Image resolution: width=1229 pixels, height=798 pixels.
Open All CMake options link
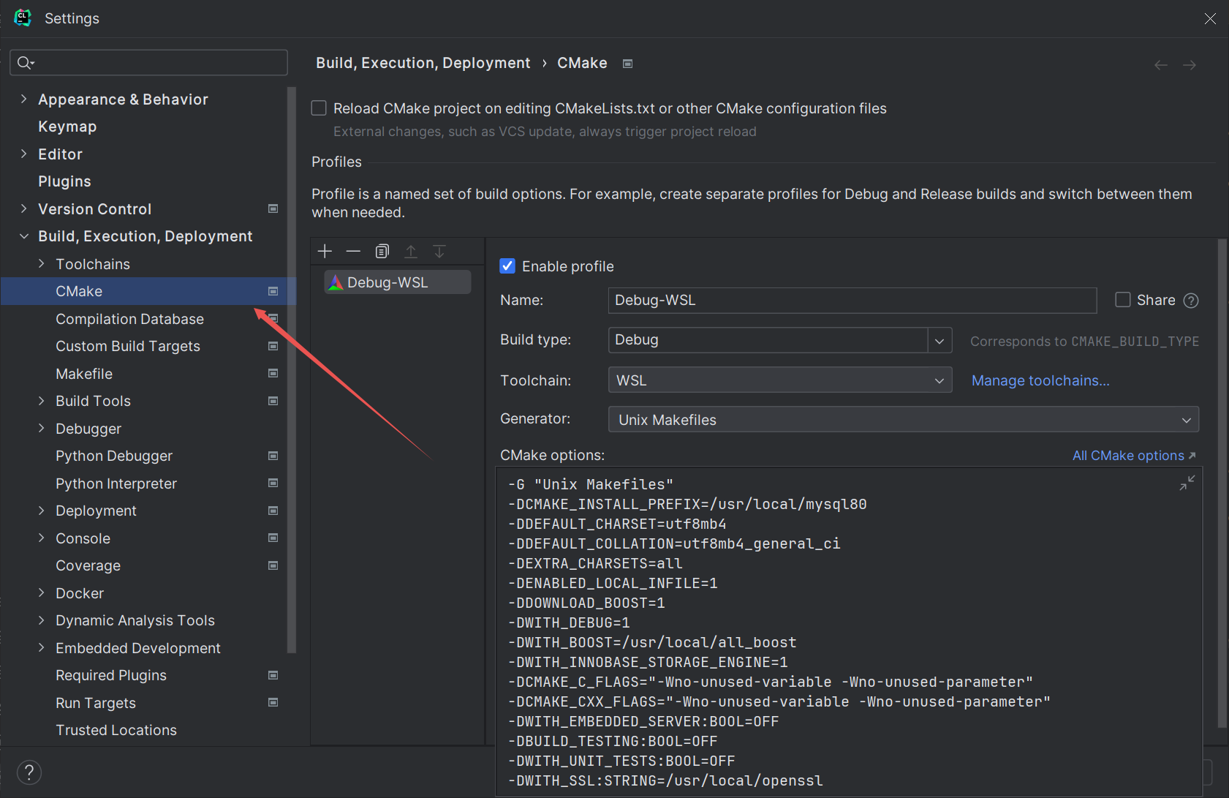point(1134,456)
